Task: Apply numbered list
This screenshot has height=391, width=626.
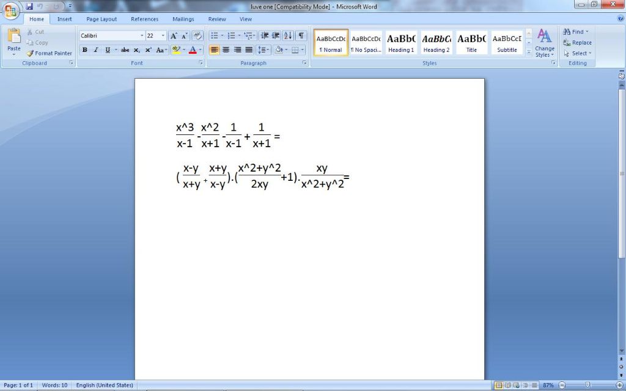Action: tap(231, 36)
